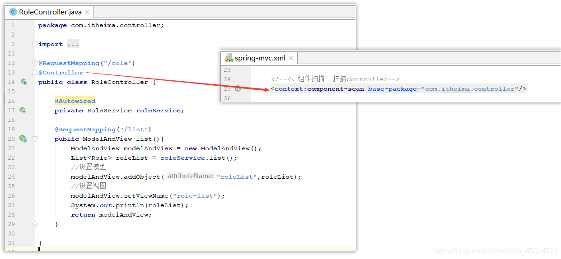This screenshot has width=561, height=259.
Task: Click the request mapping gutter icon beside list() method
Action: coord(23,139)
